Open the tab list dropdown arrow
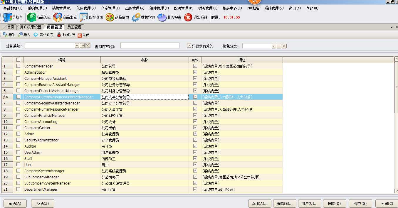The image size is (398, 208). pyautogui.click(x=392, y=27)
